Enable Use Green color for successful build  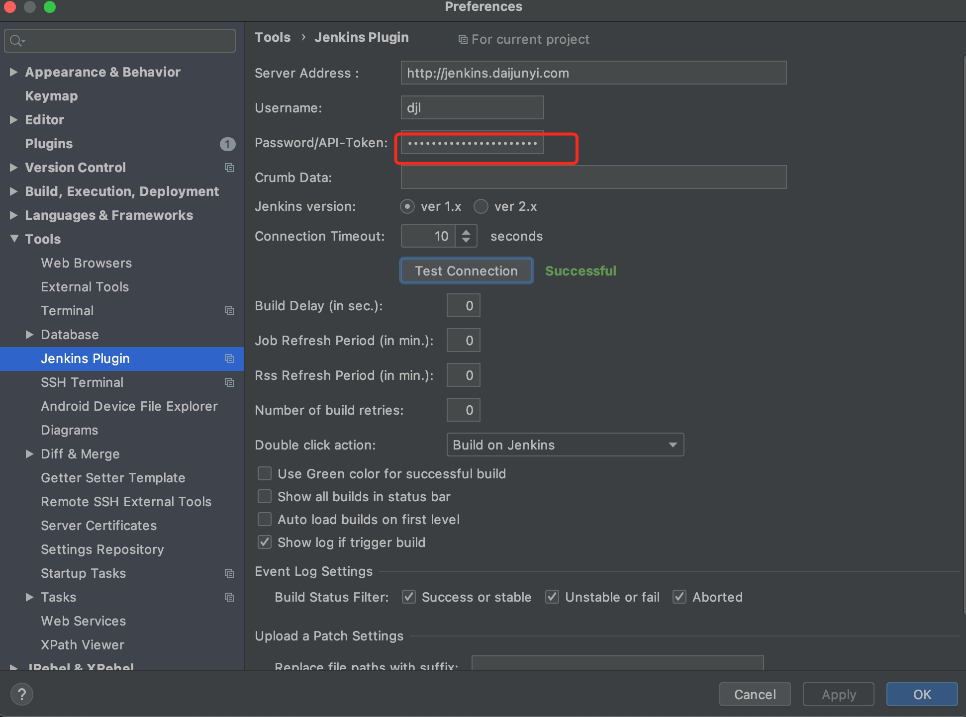point(265,473)
